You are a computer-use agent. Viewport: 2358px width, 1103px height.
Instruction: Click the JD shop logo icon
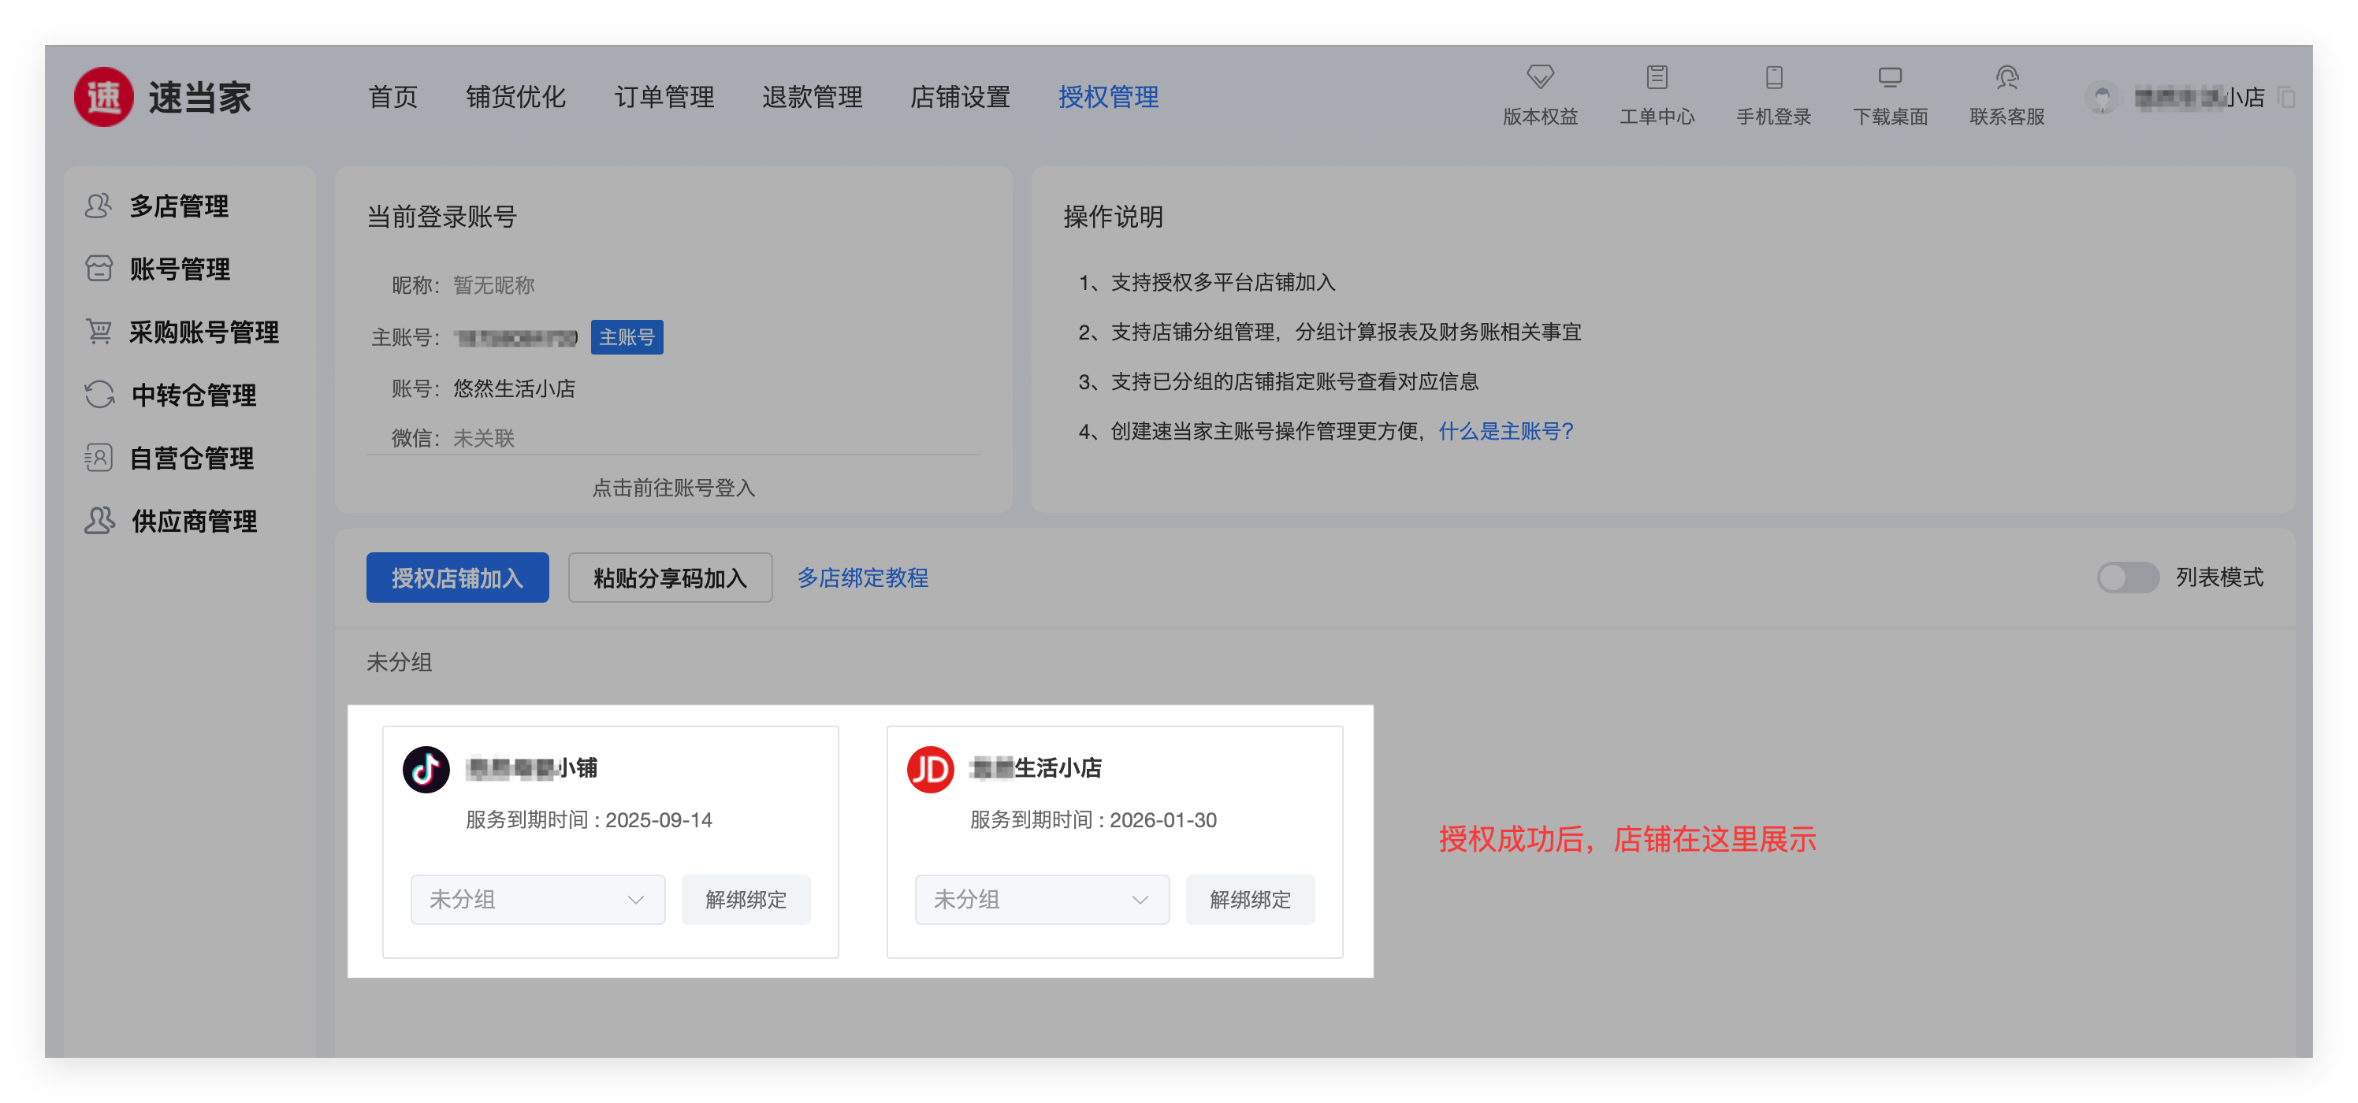[930, 769]
